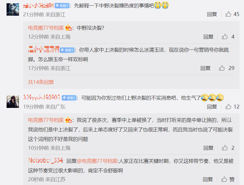This screenshot has height=185, width=244.
Task: Click the 铁粉1 badge on the first commenter
Action: (62, 6)
